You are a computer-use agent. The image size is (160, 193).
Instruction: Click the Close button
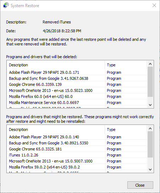point(140,185)
